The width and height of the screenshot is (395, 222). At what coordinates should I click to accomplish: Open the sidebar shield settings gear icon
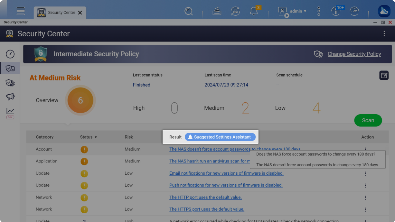10,83
